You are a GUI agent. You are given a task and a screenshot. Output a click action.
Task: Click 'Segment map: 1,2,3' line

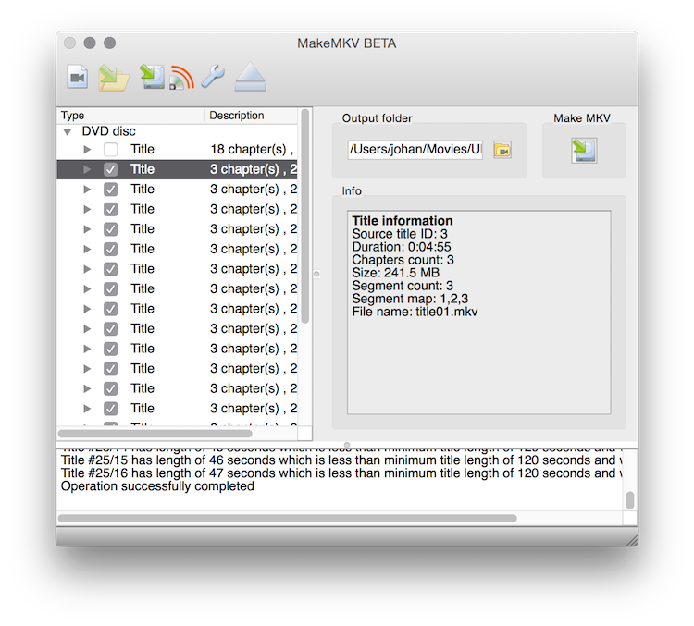410,299
